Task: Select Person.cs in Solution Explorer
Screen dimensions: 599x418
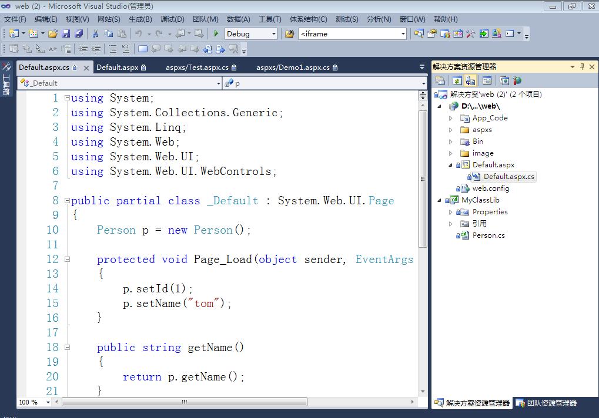Action: pos(488,235)
